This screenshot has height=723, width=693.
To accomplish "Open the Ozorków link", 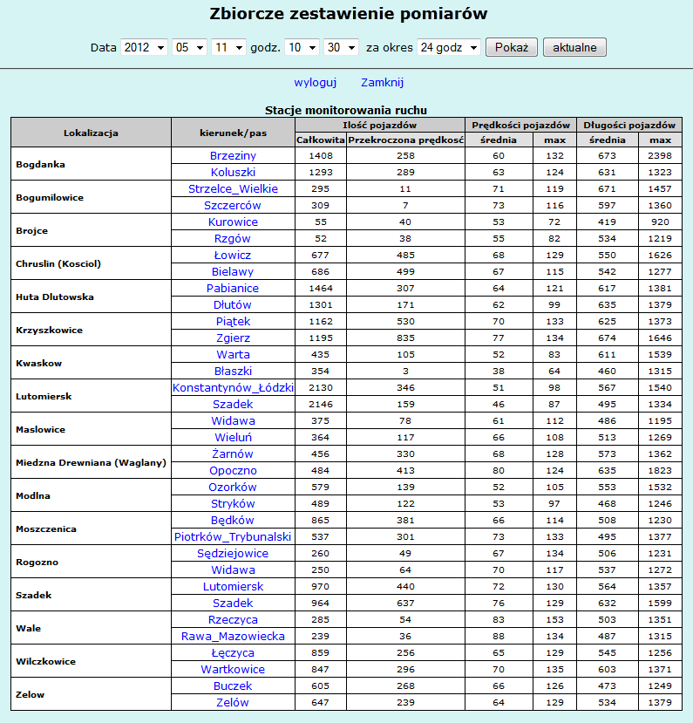I will coord(233,488).
